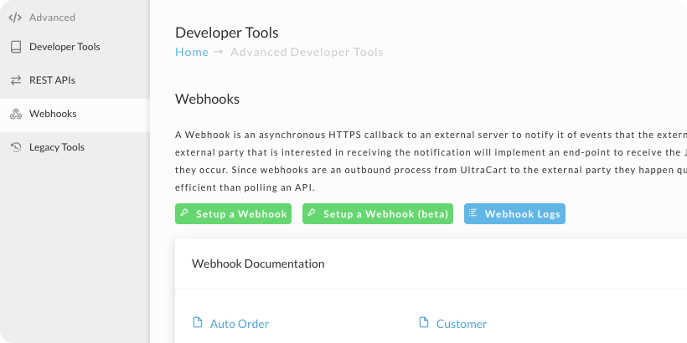
Task: Open the Auto Order documentation link
Action: 240,324
